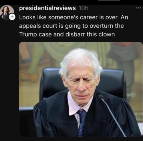The width and height of the screenshot is (143, 141).
Task: Open the presidentialreviews avatar picture
Action: pyautogui.click(x=7, y=12)
